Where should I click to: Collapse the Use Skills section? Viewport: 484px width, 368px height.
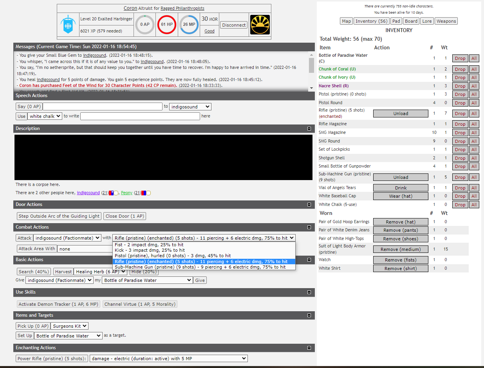[x=309, y=292]
